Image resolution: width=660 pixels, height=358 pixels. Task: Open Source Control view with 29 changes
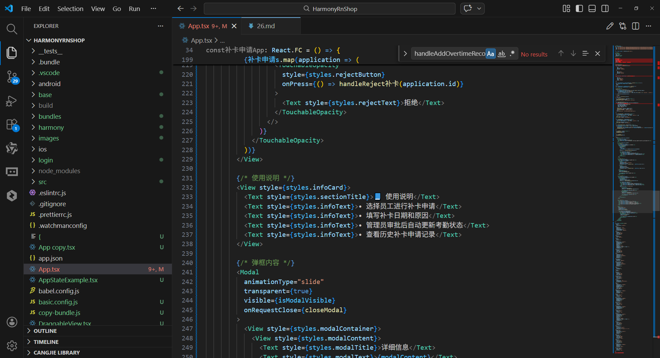pos(12,77)
